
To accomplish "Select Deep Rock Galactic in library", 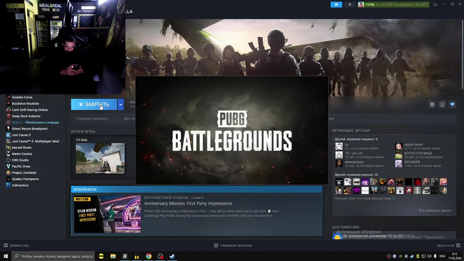I will point(26,116).
